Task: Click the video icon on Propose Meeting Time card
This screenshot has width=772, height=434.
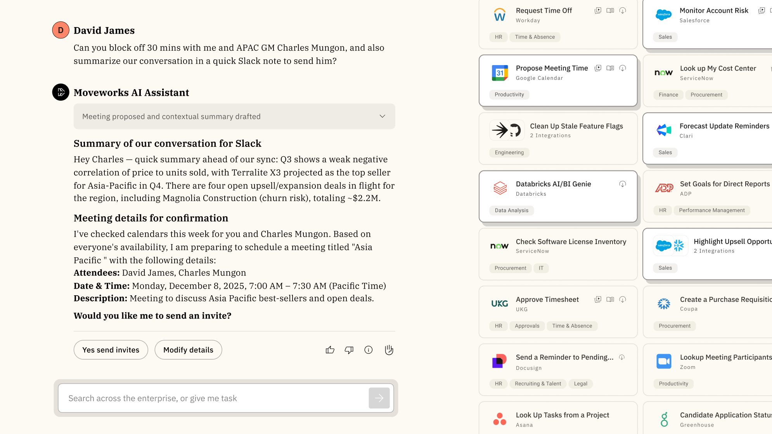Action: 598,68
